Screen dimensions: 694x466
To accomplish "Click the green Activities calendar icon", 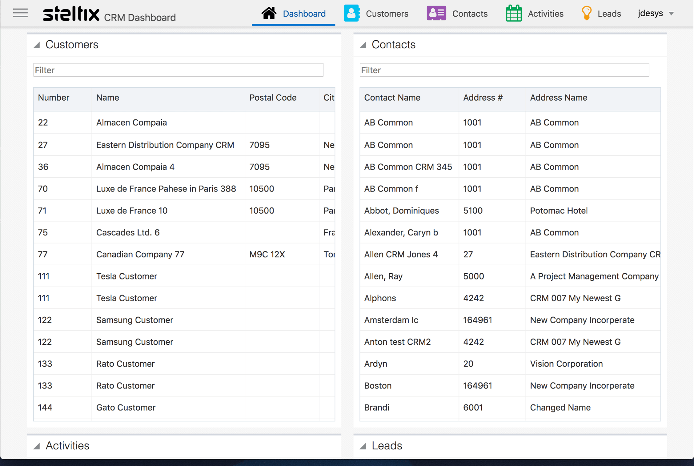I will tap(514, 13).
